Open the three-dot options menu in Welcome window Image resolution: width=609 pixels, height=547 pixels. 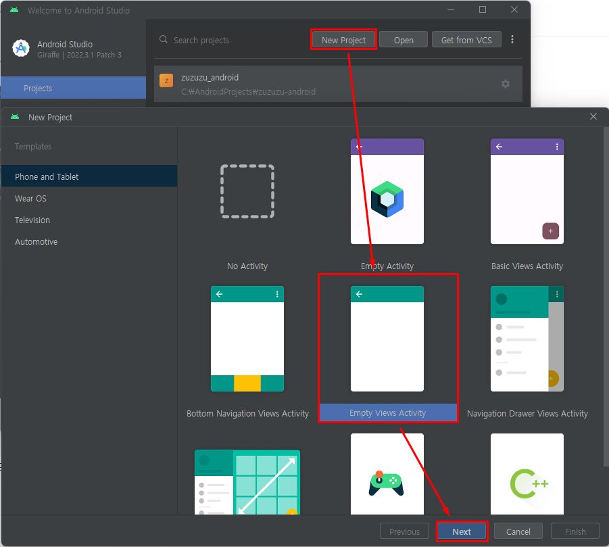point(512,39)
